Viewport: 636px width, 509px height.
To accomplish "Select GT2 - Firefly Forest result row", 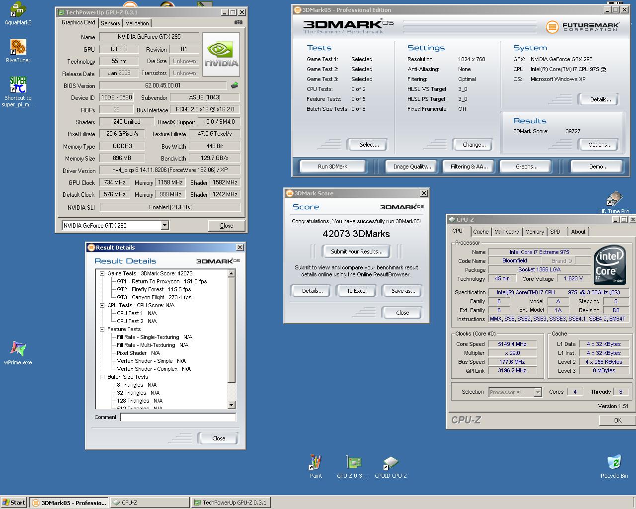I will tap(154, 289).
